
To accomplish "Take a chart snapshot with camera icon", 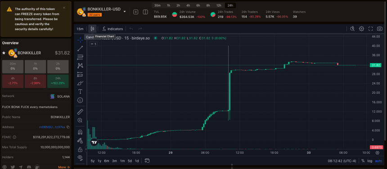I will [379, 29].
